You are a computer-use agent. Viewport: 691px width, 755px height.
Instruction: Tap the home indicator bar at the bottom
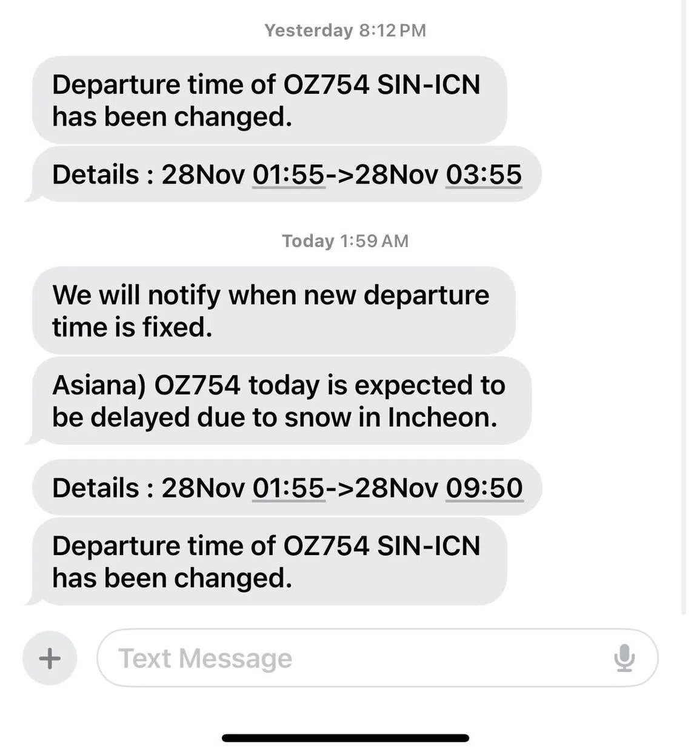[x=345, y=738]
